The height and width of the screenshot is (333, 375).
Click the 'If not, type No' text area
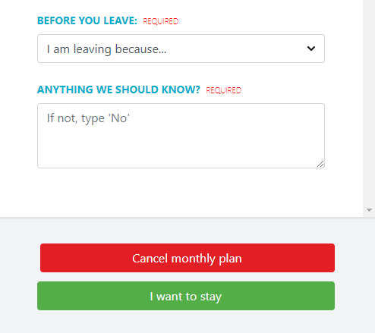(181, 136)
